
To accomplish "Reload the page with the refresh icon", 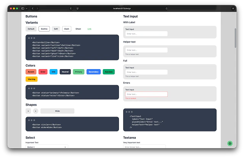I will 167,8.
